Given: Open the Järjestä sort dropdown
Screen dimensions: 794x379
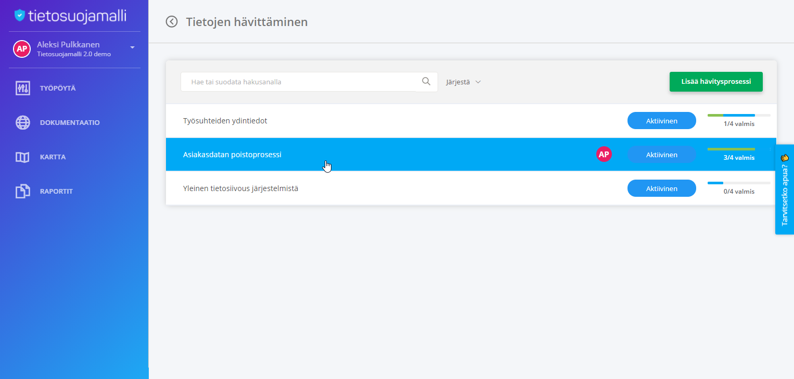Looking at the screenshot, I should coord(463,82).
